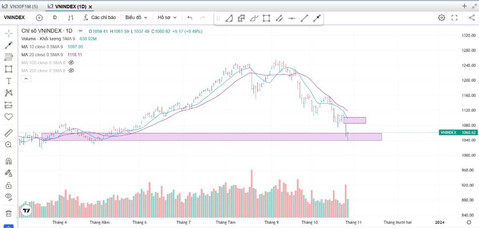The width and height of the screenshot is (479, 228).
Task: Click the Chỉ số VNINDEX · 1D title
Action: tap(47, 31)
